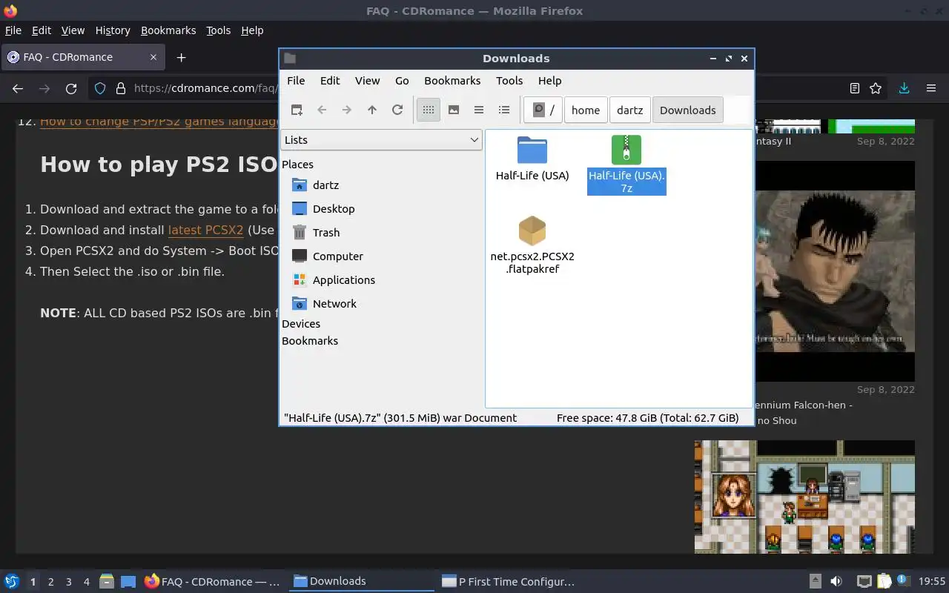
Task: Click the 'Downloads' path button
Action: 687,110
